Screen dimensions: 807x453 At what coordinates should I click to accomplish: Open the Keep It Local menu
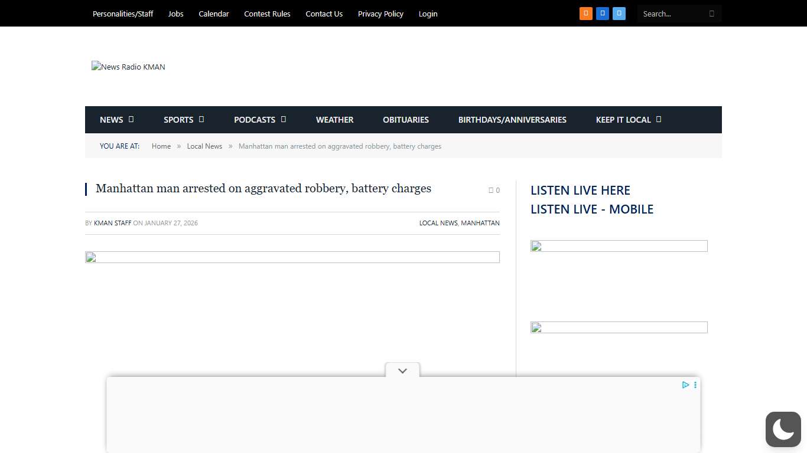click(628, 120)
